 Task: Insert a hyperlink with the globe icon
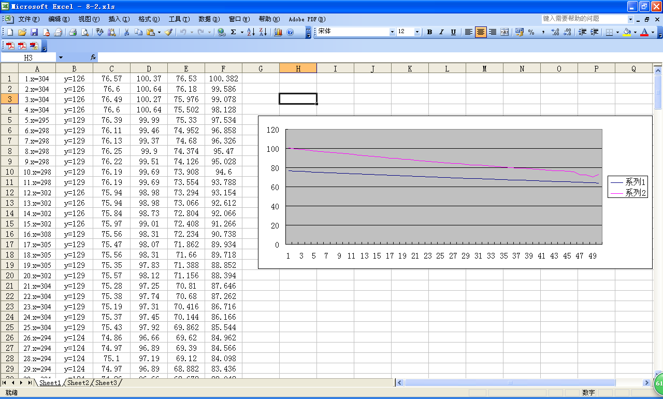(x=222, y=32)
